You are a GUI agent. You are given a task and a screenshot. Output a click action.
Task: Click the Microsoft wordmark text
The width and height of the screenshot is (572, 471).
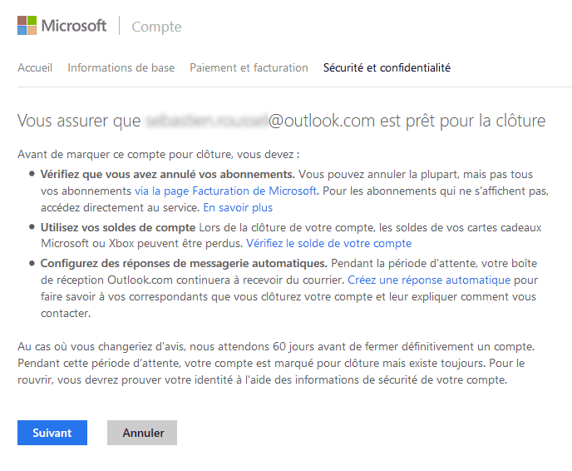[74, 26]
